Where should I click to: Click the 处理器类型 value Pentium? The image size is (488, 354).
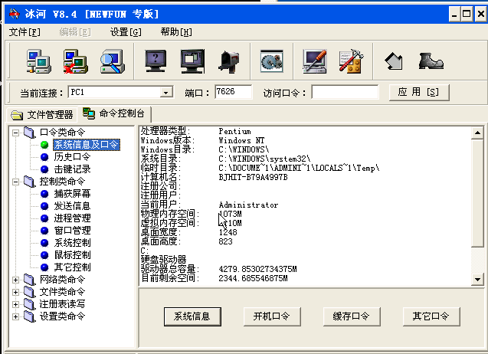point(234,131)
